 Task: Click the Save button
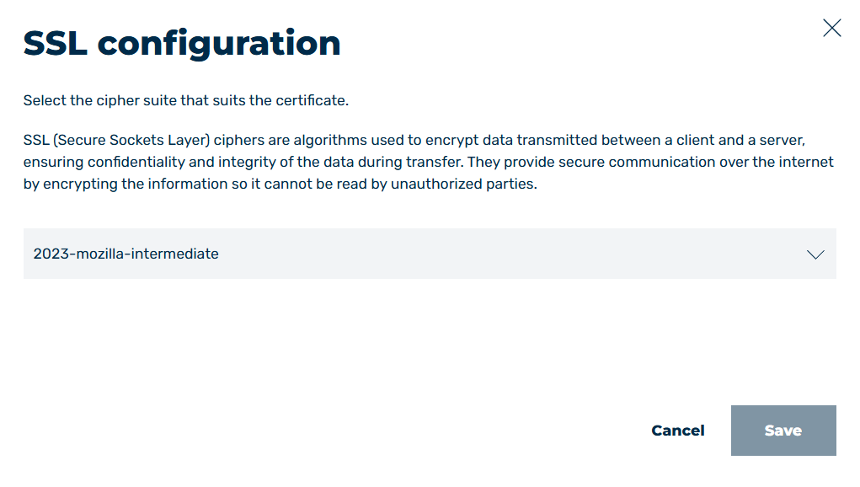pyautogui.click(x=783, y=431)
